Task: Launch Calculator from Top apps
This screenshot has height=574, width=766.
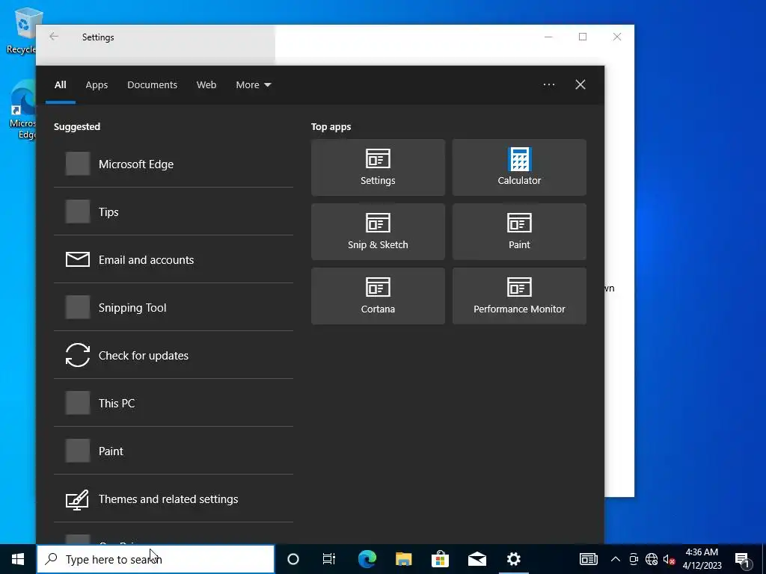Action: click(x=519, y=167)
